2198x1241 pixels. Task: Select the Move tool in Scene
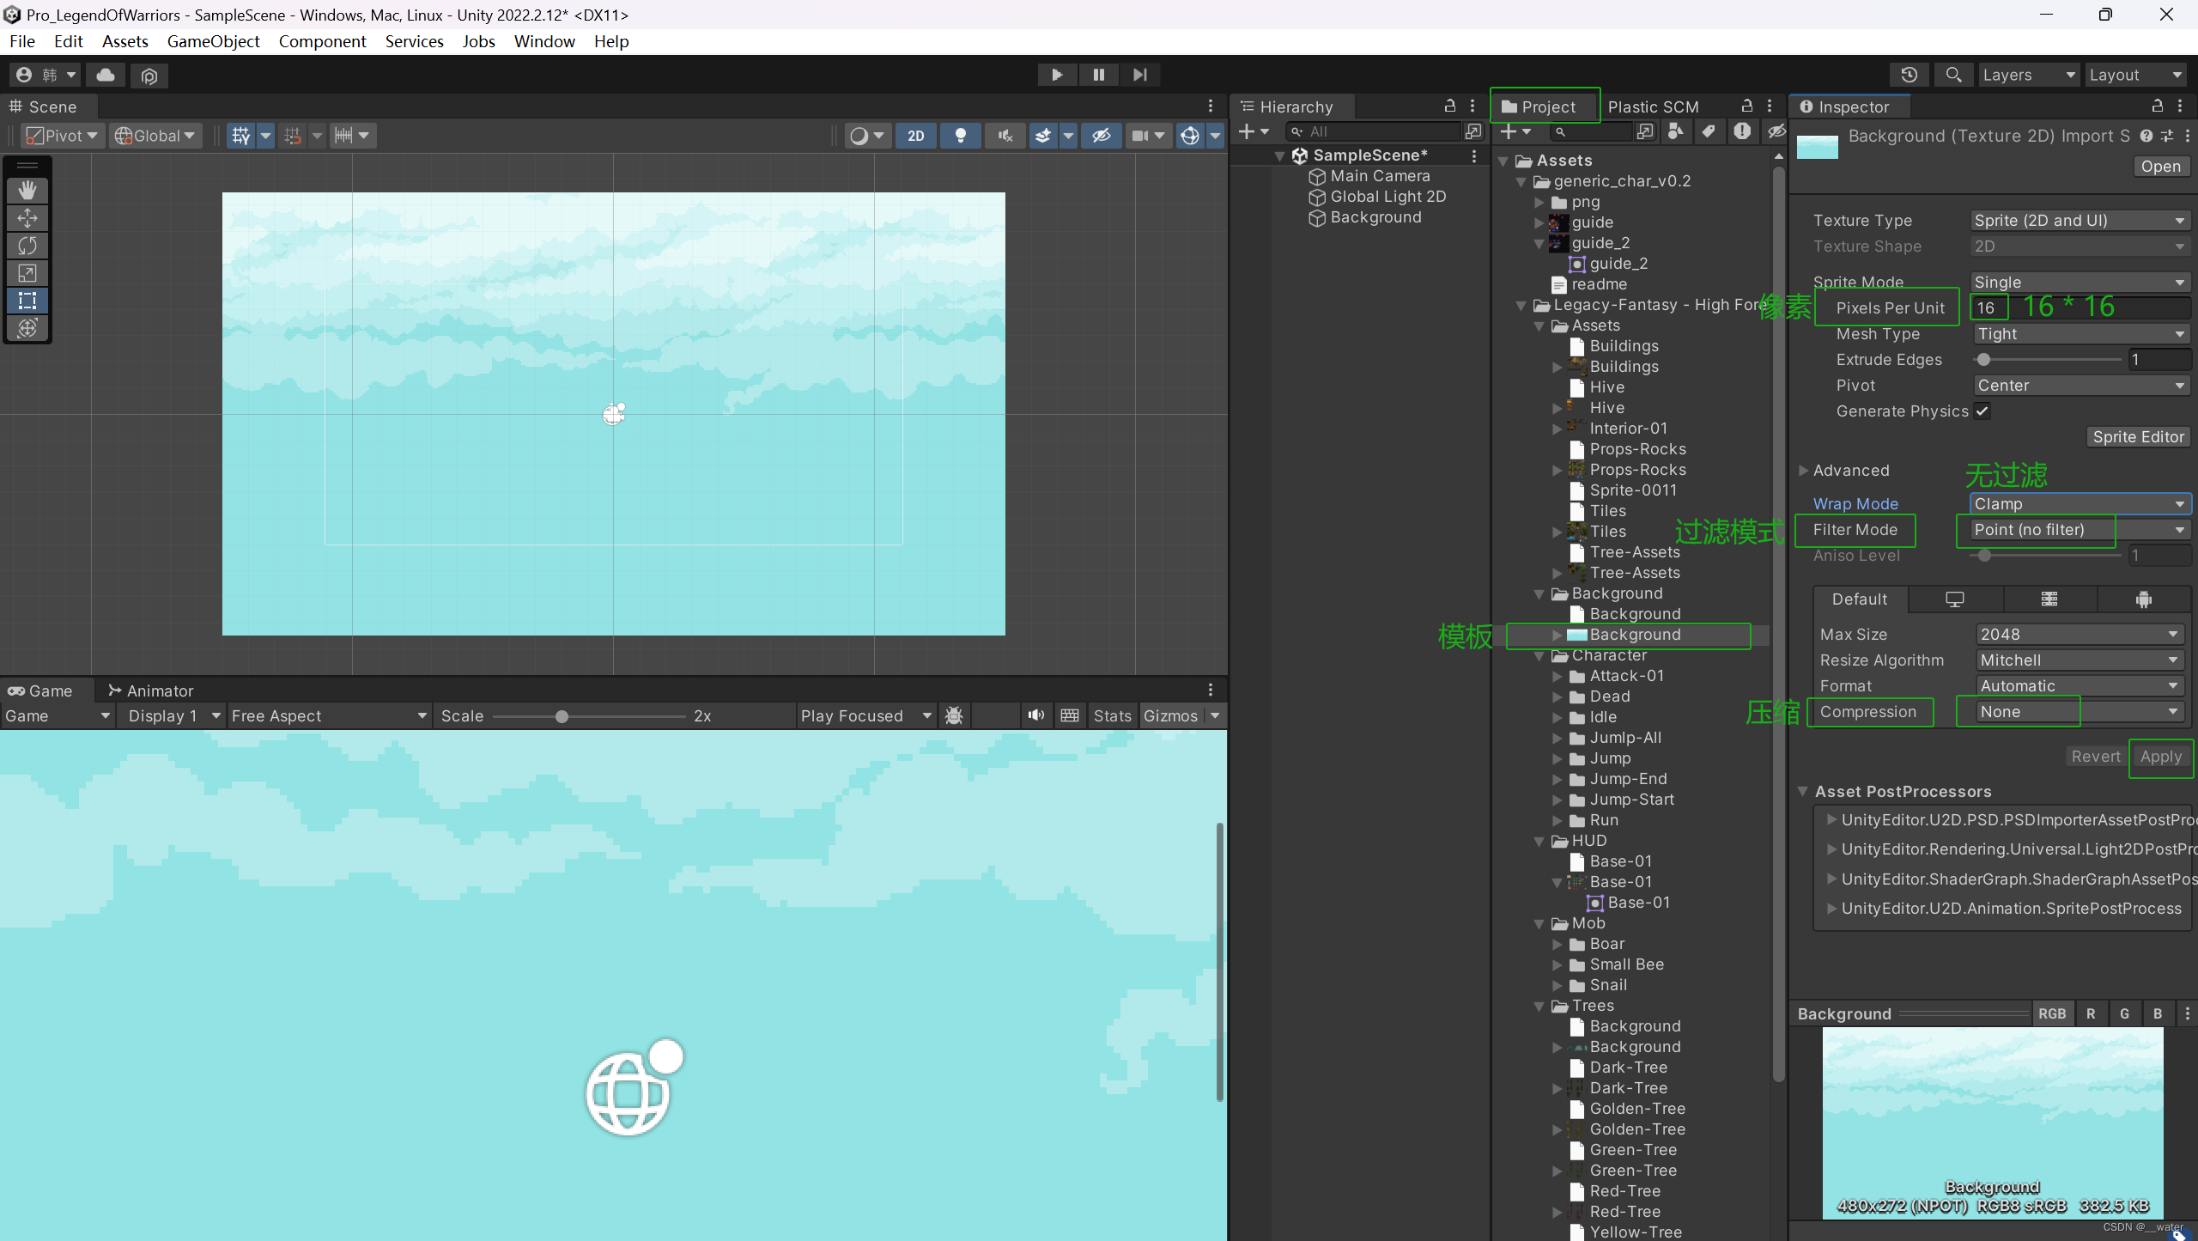pos(27,218)
